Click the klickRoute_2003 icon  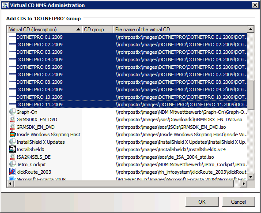click(12, 172)
